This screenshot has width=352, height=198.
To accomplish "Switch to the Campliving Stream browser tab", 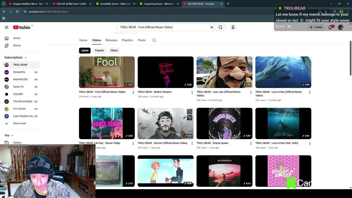I will 159,4.
